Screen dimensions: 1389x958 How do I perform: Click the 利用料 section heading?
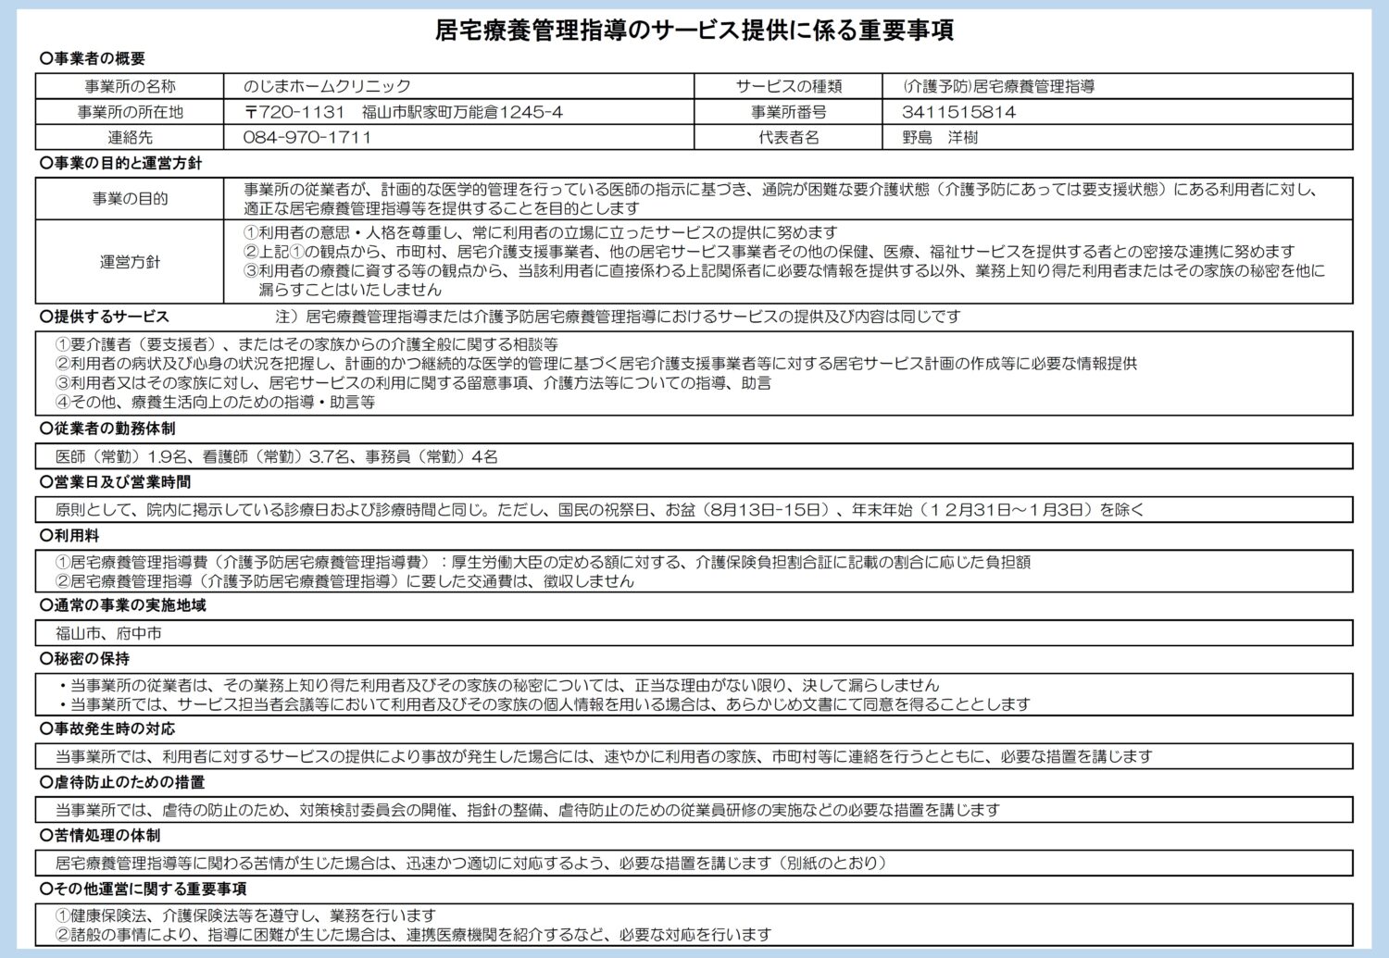(70, 536)
